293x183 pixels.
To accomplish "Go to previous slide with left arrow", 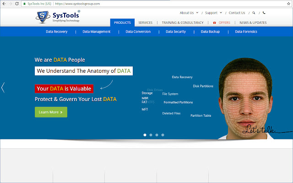I will click(x=3, y=87).
